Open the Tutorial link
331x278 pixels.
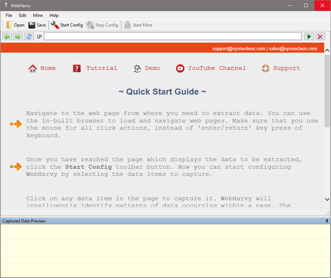click(101, 68)
